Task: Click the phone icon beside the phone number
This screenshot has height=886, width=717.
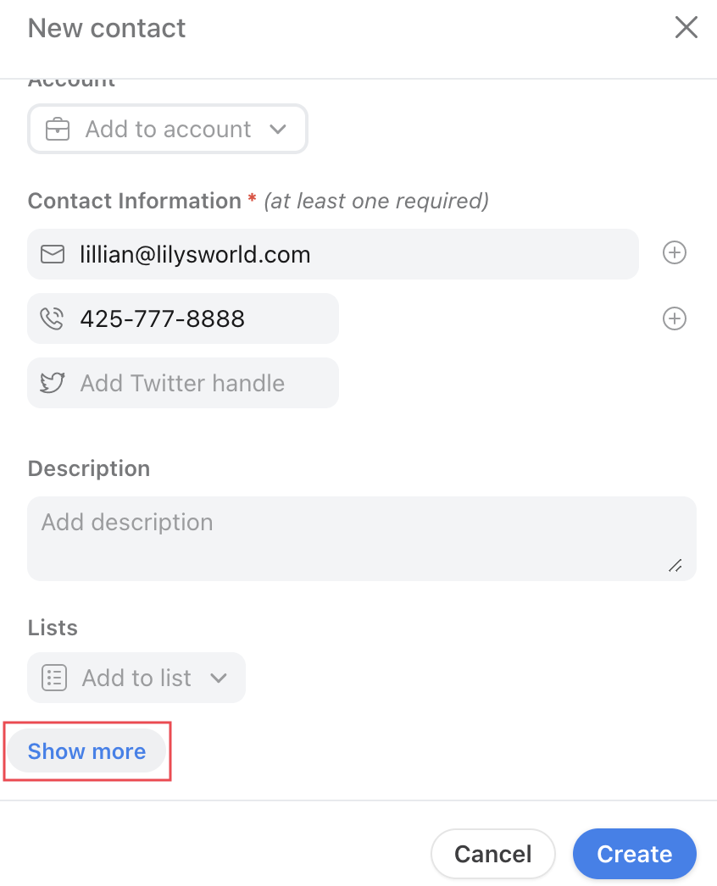Action: (x=52, y=318)
